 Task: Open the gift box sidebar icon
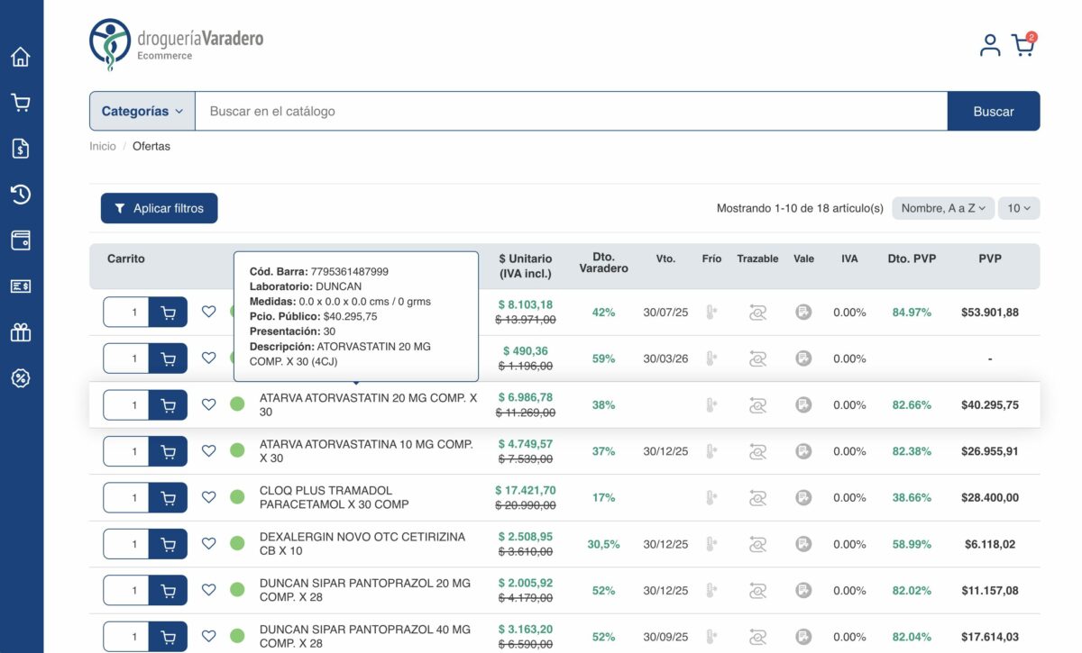click(21, 332)
